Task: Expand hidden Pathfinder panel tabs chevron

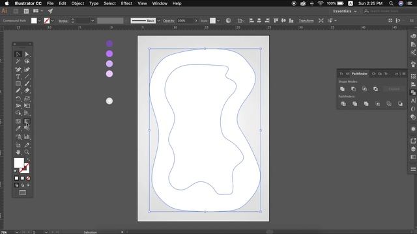Action: [397, 73]
